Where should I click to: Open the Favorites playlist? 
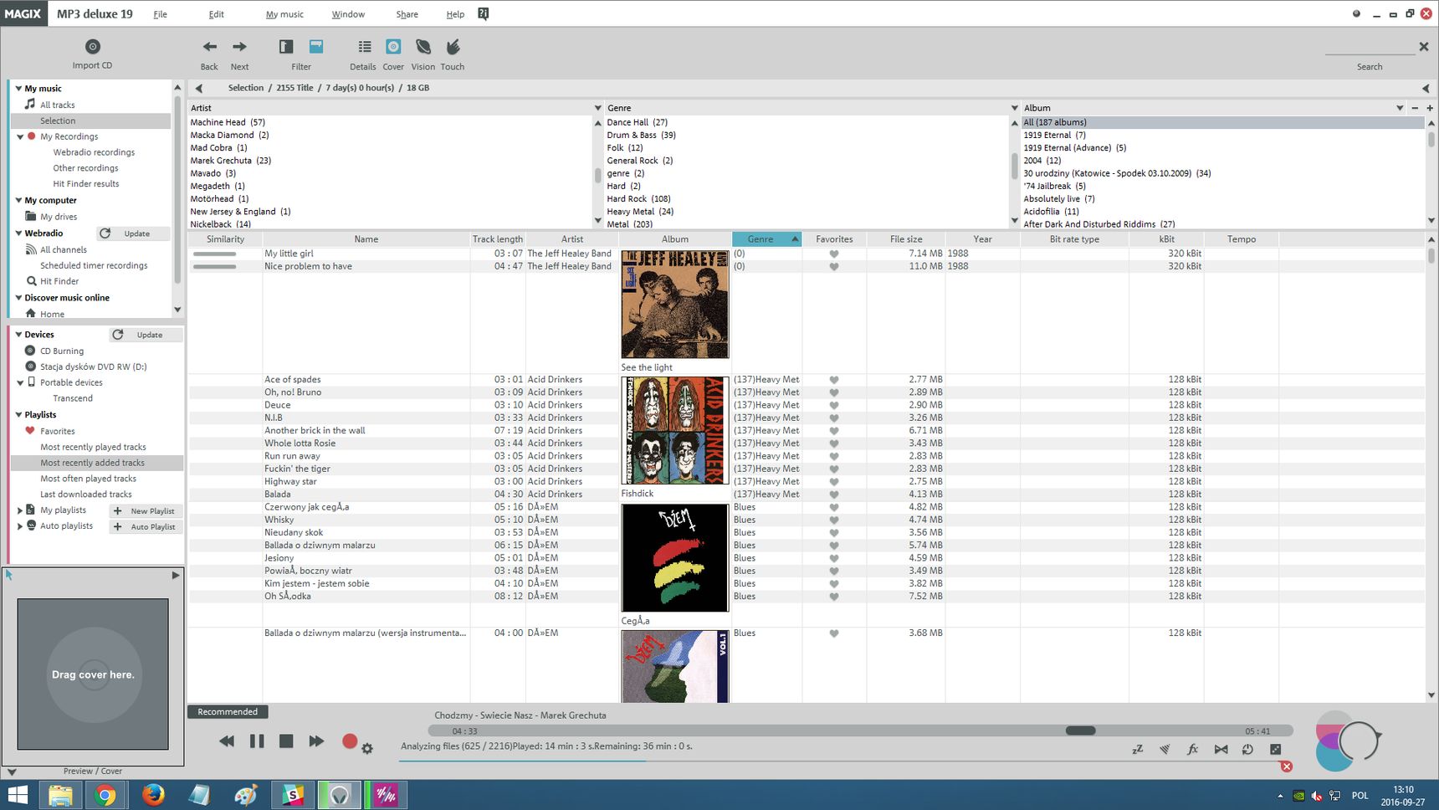point(57,431)
